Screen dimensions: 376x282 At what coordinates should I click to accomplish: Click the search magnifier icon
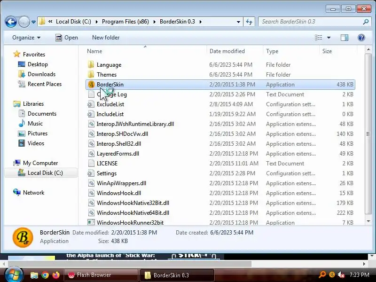pos(366,22)
